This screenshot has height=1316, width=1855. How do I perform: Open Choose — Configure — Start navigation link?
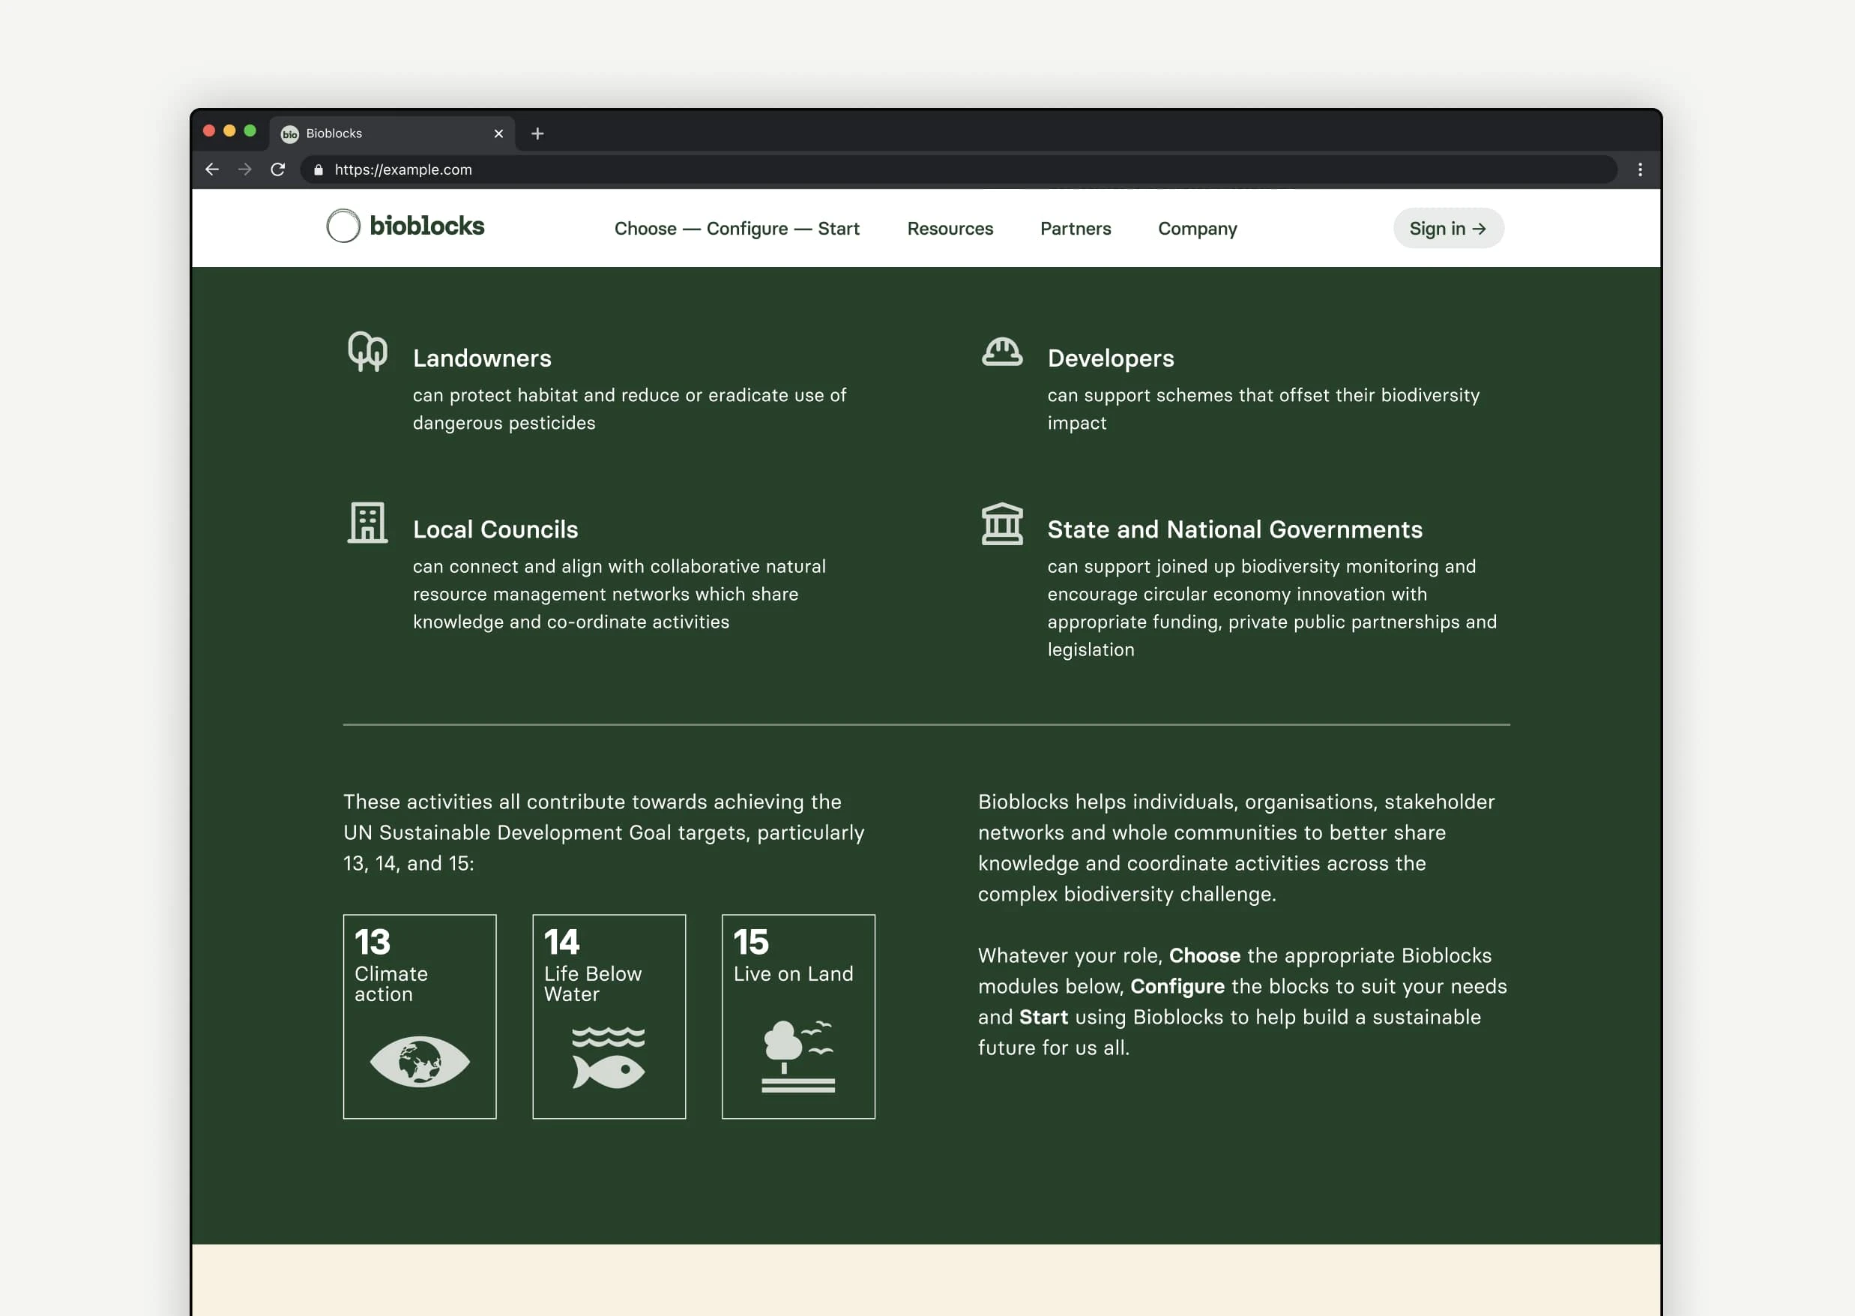[736, 229]
